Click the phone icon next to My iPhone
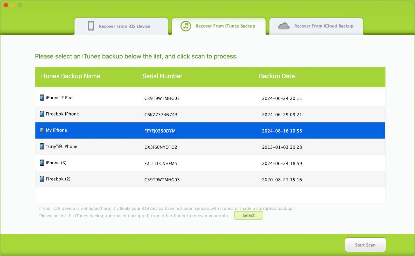The image size is (415, 256). (41, 130)
